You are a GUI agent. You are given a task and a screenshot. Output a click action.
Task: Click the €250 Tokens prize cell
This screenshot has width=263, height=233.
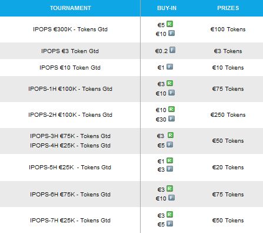pos(228,115)
